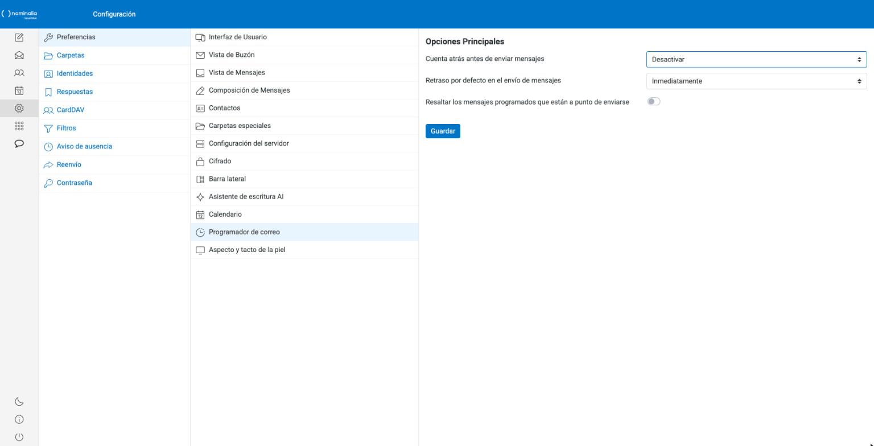Screen dimensions: 874x446
Task: Open the default send delay dropdown
Action: pos(756,81)
